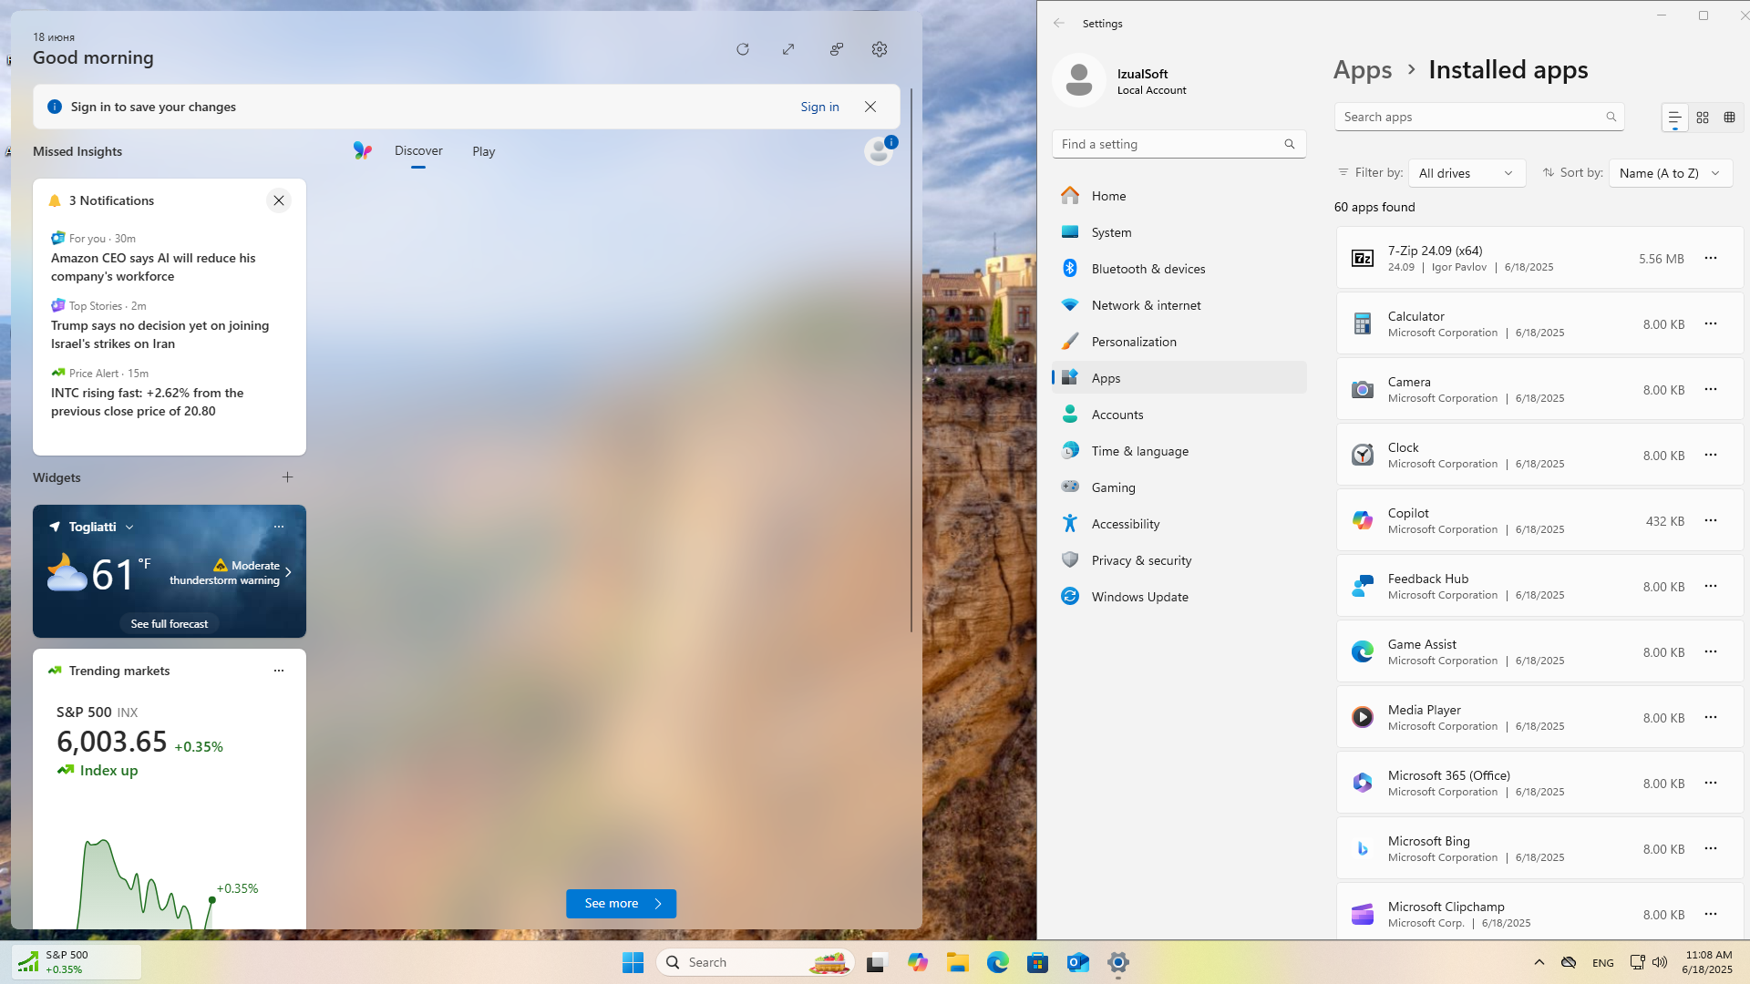Open more options for Game Assist

point(1711,651)
